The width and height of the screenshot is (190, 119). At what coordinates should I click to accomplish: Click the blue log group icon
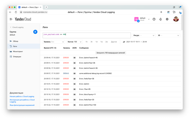click(35, 32)
